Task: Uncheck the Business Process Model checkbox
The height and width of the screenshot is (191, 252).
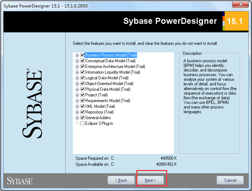Action: tap(82, 55)
